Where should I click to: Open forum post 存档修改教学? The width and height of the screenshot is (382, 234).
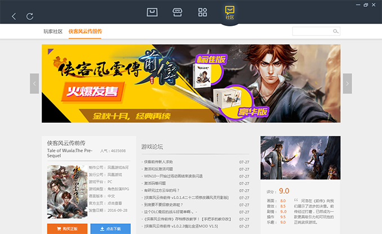point(188,219)
